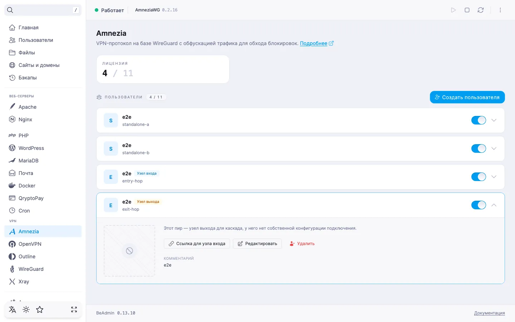Open WordPress page in sidebar

(43, 148)
